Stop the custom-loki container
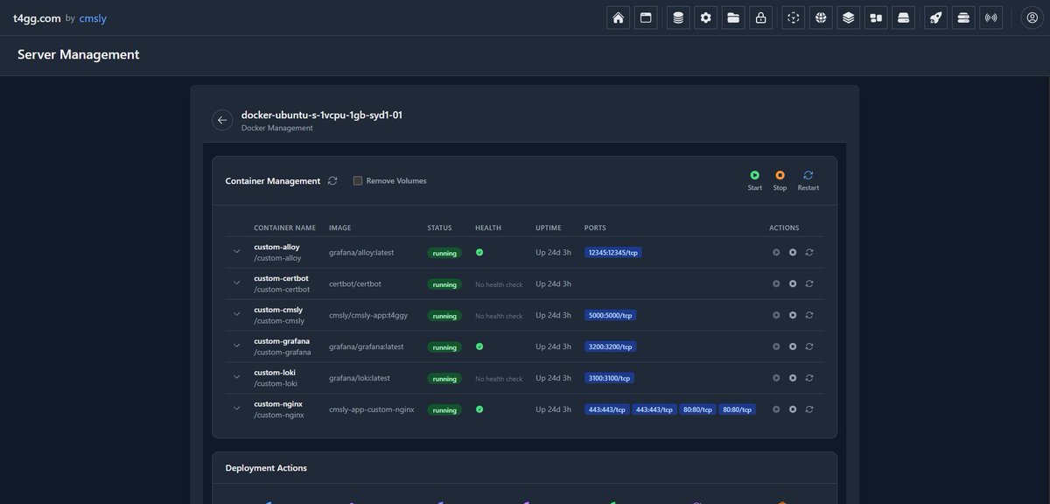 (793, 378)
